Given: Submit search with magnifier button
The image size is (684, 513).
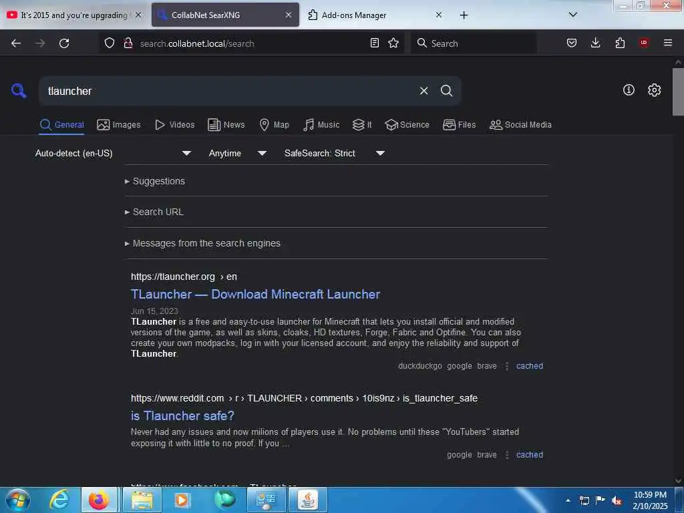Looking at the screenshot, I should click(447, 91).
